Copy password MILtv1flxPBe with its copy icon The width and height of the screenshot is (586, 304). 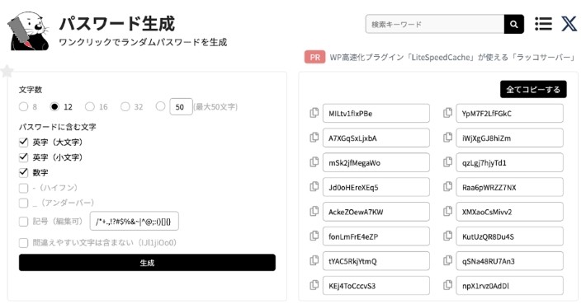click(314, 113)
